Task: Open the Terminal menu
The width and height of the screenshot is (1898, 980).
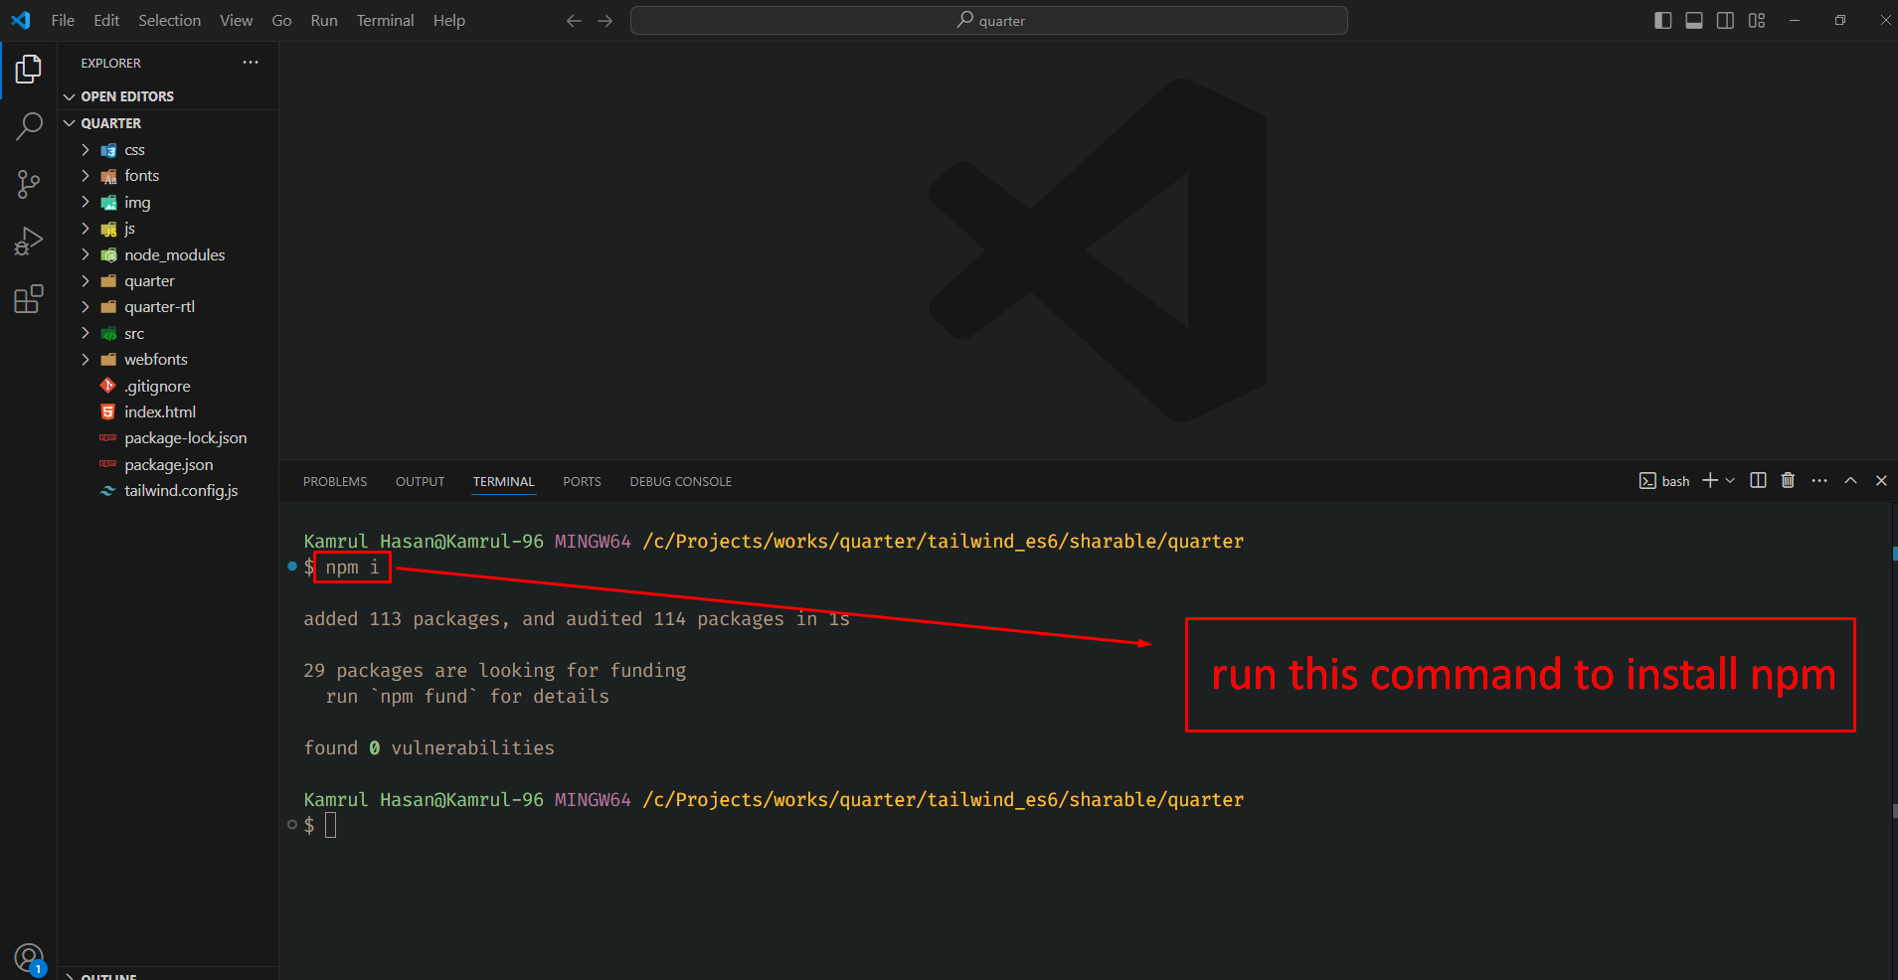Action: [385, 21]
